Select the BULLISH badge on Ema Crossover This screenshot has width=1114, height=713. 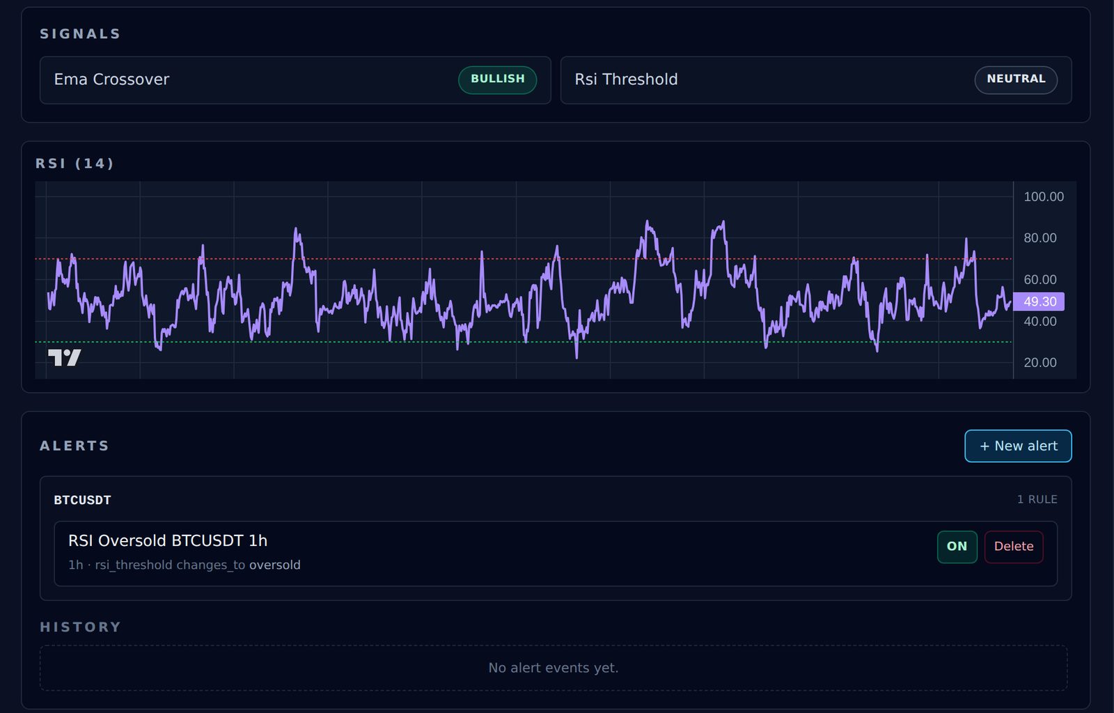[497, 79]
